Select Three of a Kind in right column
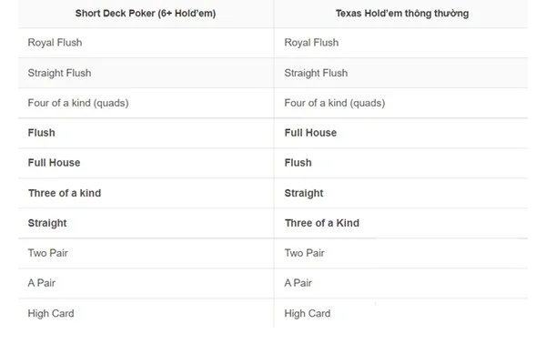The height and width of the screenshot is (344, 546). (x=322, y=223)
